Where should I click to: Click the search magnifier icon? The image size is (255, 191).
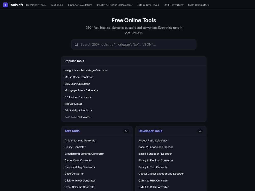pos(76,45)
